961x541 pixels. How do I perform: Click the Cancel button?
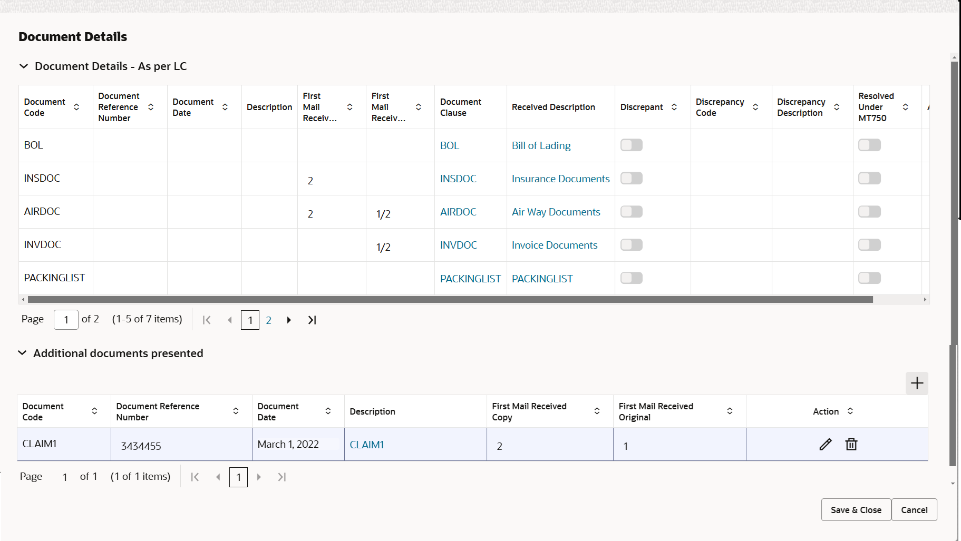[914, 509]
